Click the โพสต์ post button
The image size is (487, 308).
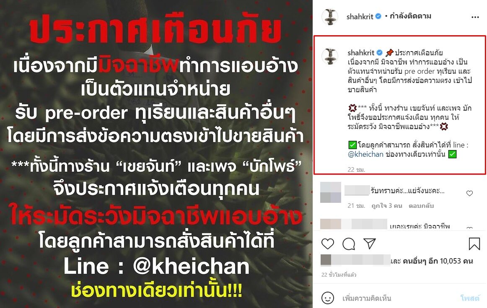coord(469,298)
